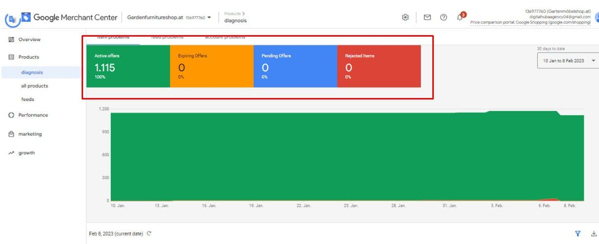Click the Products breadcrumb link

pos(232,13)
